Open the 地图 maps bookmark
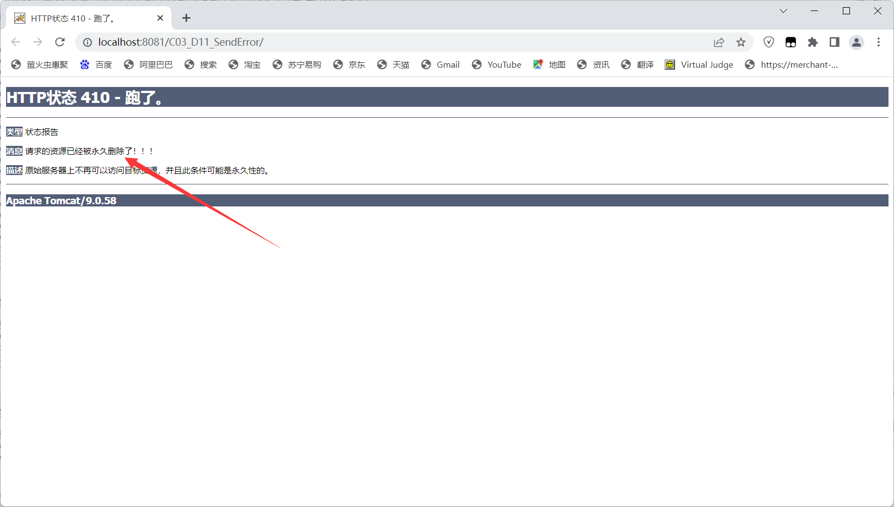894x507 pixels. 549,65
